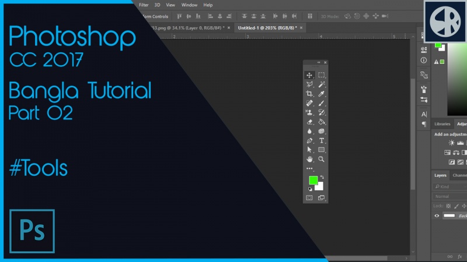This screenshot has height=262, width=467.
Task: Align top edges
Action: point(179,16)
